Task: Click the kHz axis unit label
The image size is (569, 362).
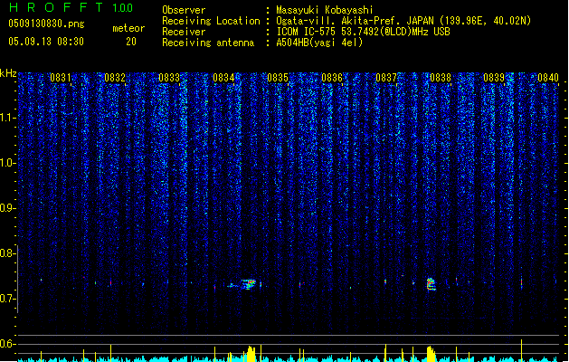Action: click(8, 73)
